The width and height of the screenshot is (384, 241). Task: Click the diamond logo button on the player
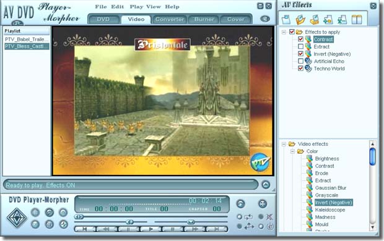point(17,218)
